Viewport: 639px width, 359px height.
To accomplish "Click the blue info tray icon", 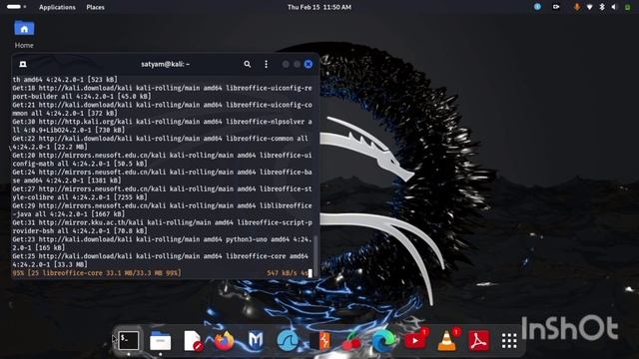I will click(x=537, y=7).
